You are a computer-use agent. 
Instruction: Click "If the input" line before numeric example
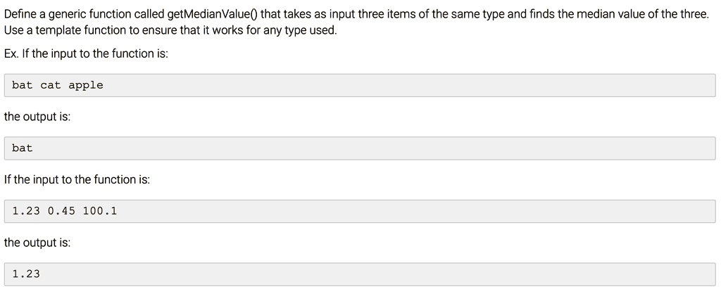(77, 180)
